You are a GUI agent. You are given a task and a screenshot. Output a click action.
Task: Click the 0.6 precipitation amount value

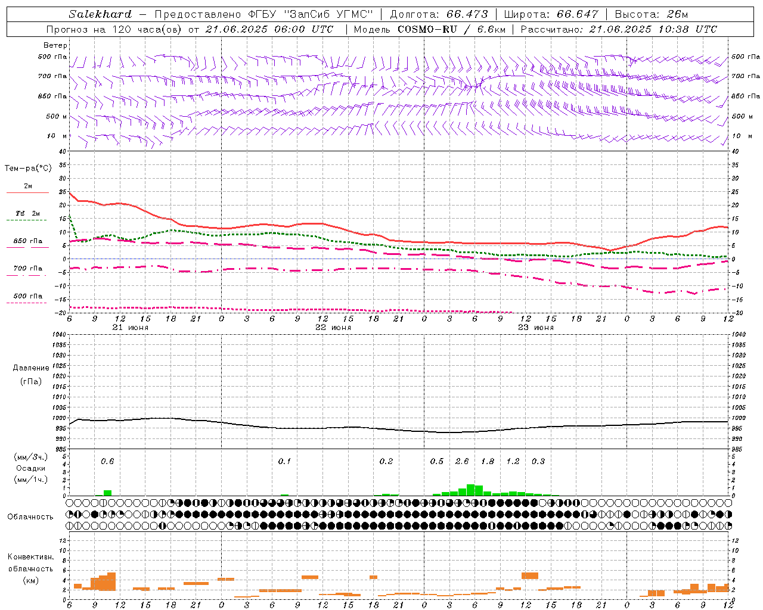click(x=107, y=461)
